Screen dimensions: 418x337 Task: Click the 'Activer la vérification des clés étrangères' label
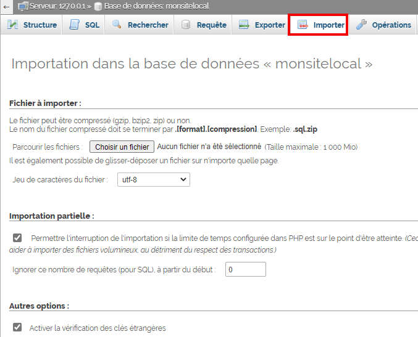pos(98,328)
